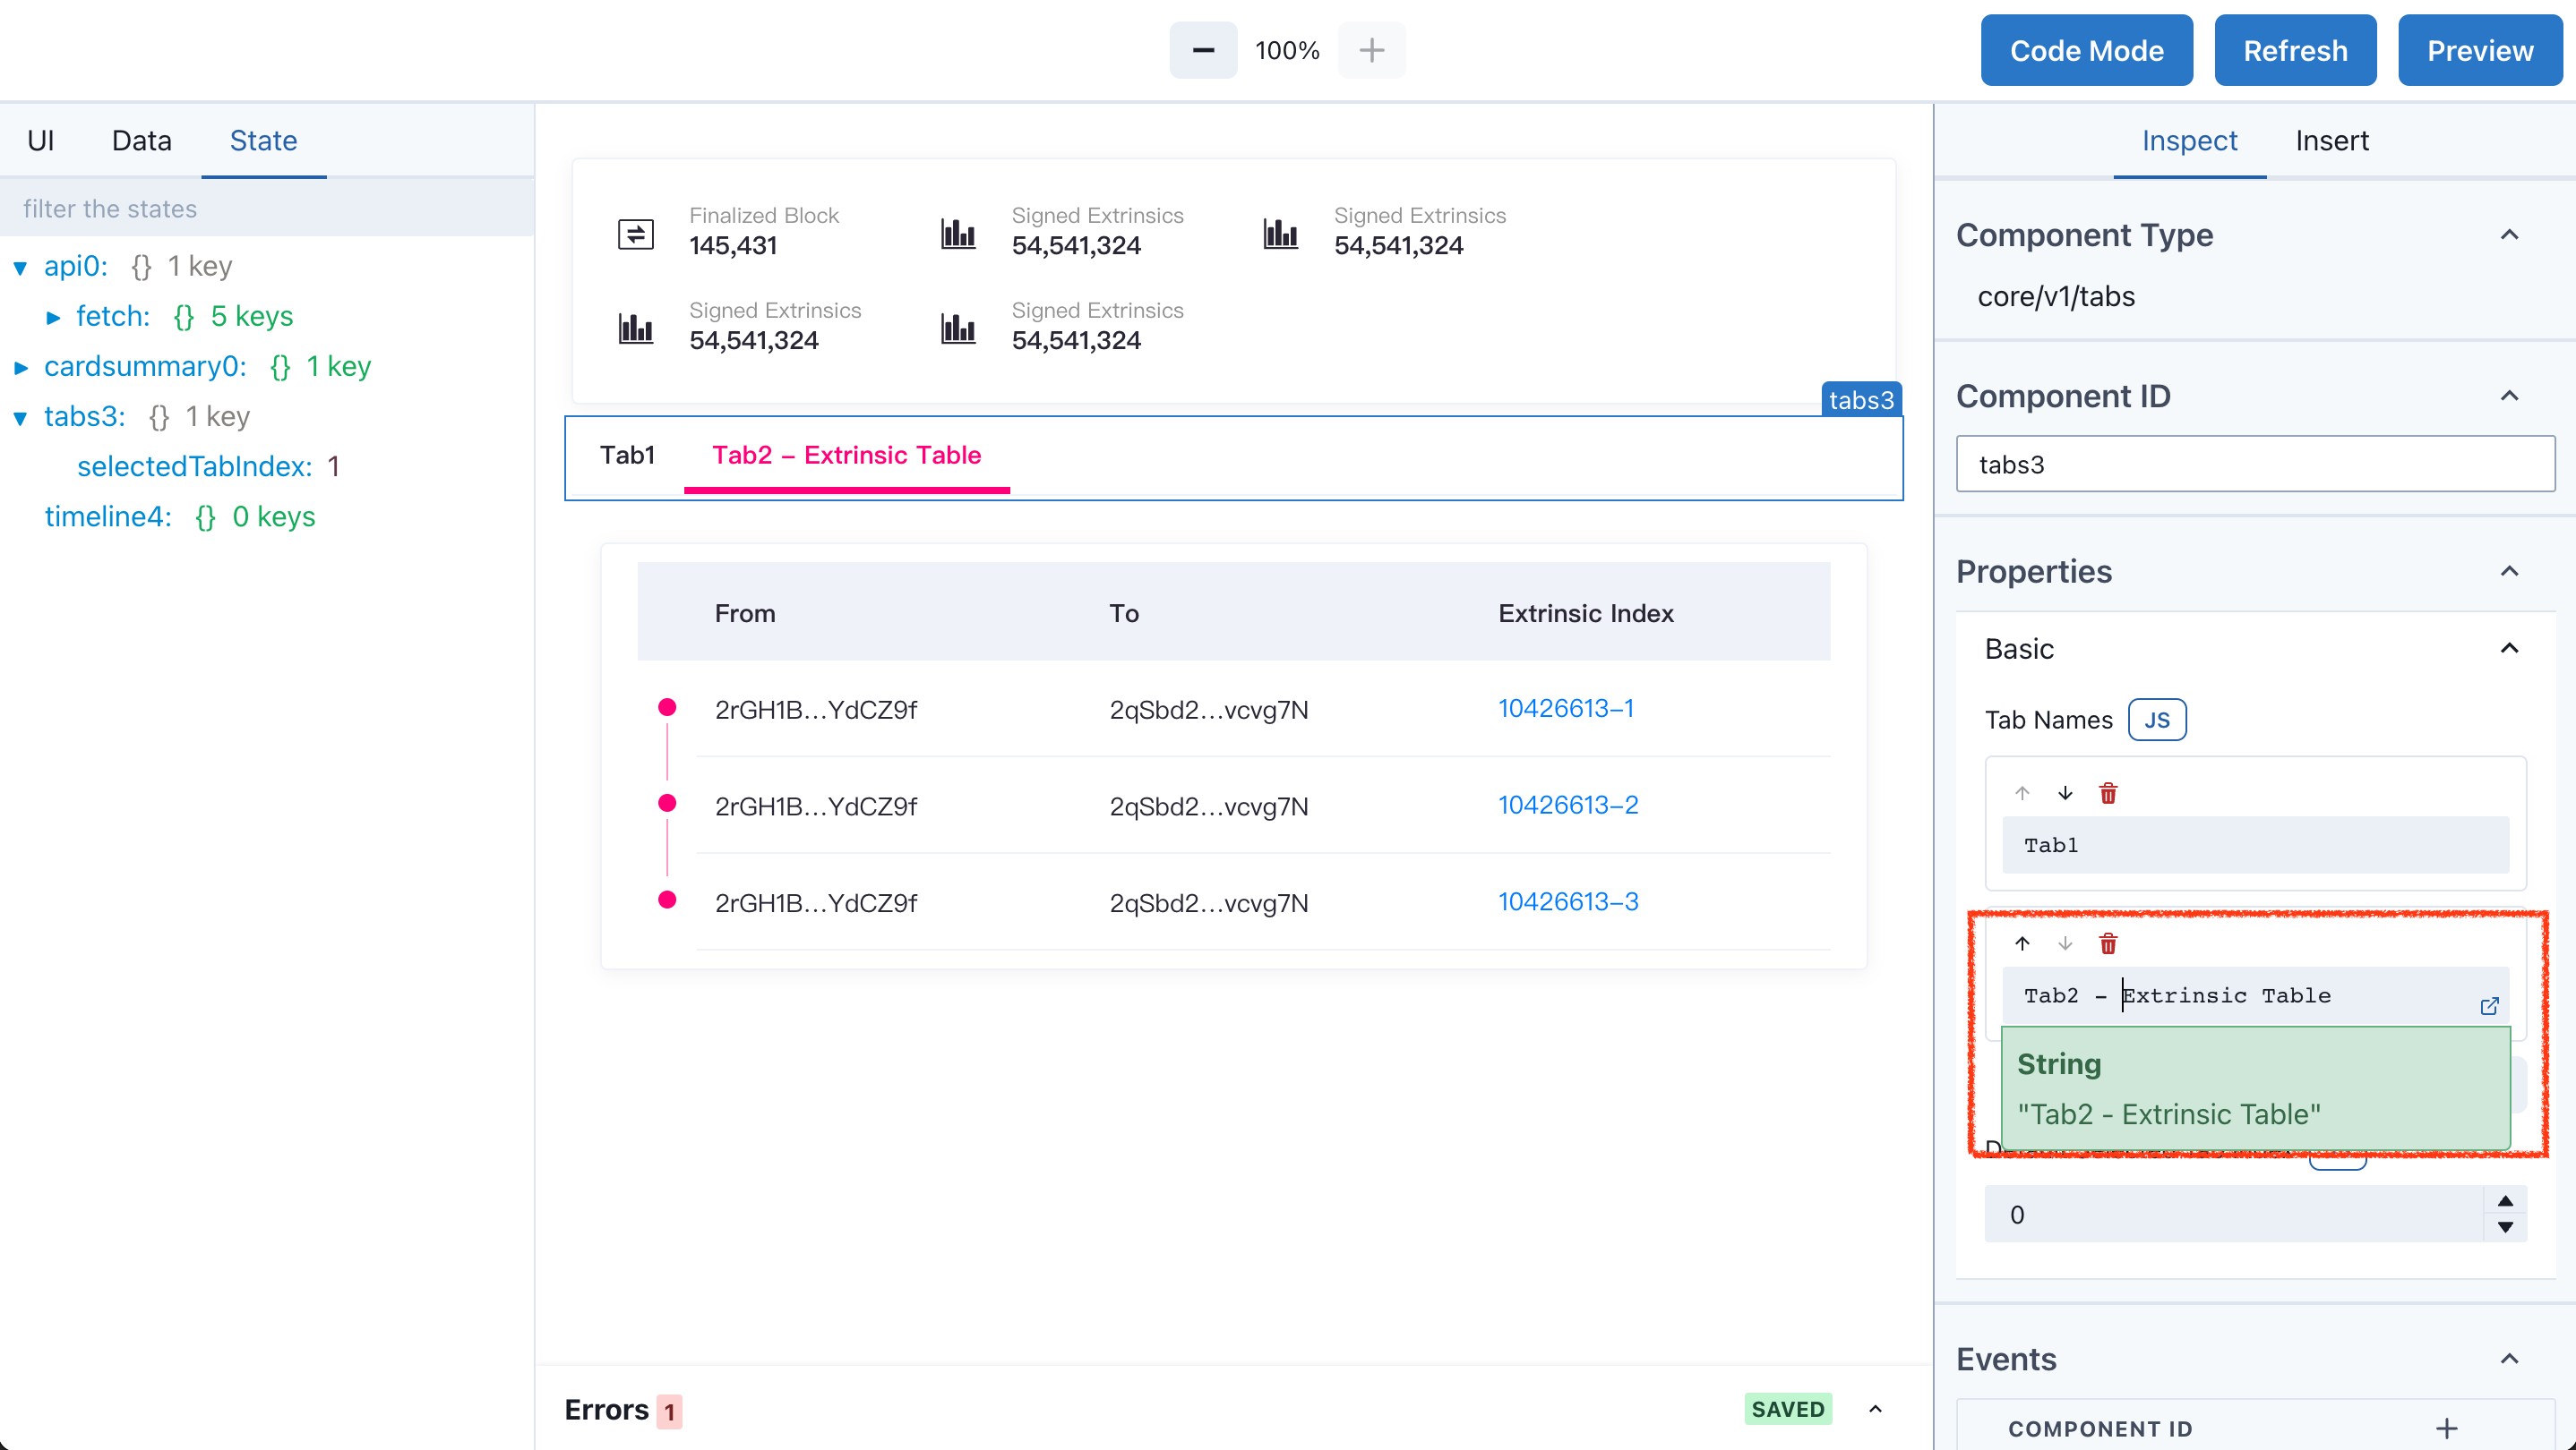
Task: Toggle JS mode for Tab Names
Action: (x=2157, y=720)
